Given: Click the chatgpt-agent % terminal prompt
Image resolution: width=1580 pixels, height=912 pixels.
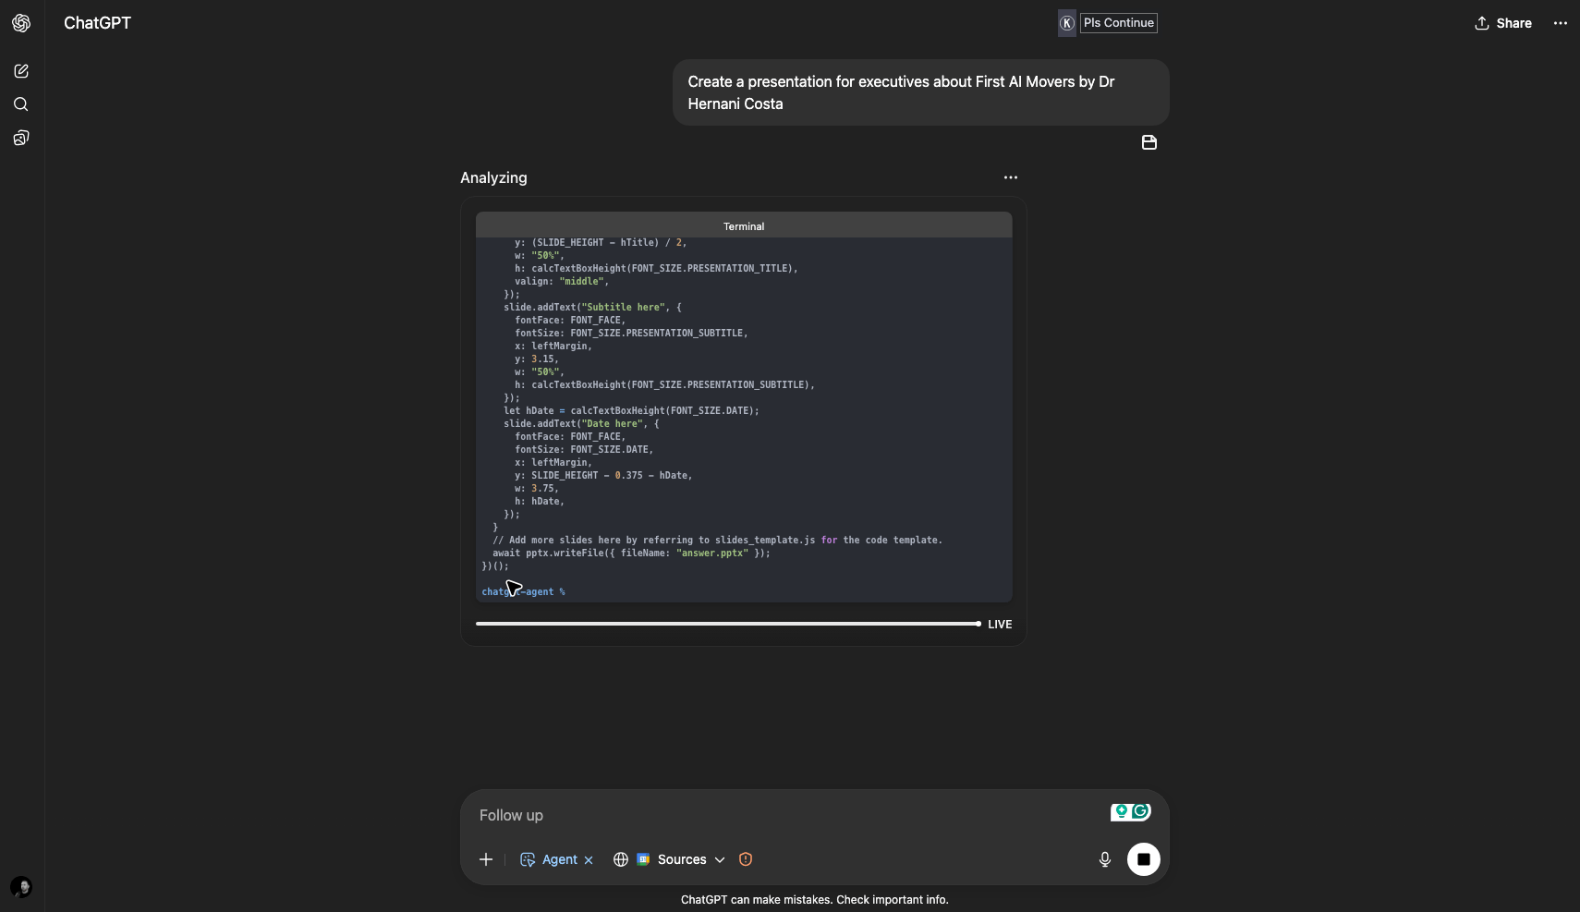Looking at the screenshot, I should point(523,591).
